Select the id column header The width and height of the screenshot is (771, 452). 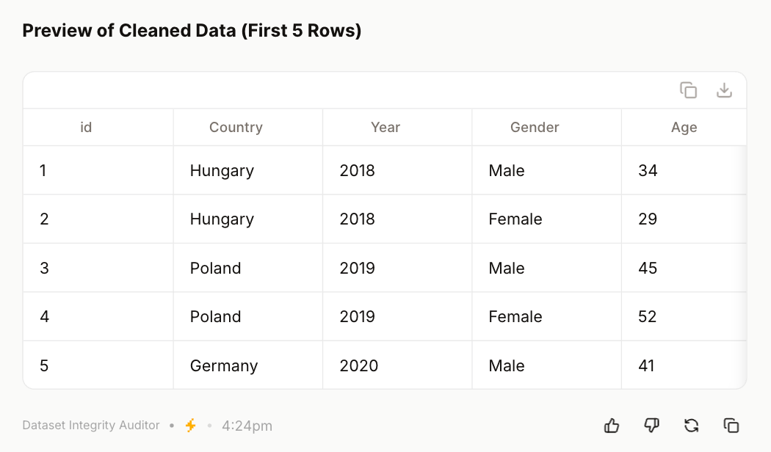pos(86,128)
